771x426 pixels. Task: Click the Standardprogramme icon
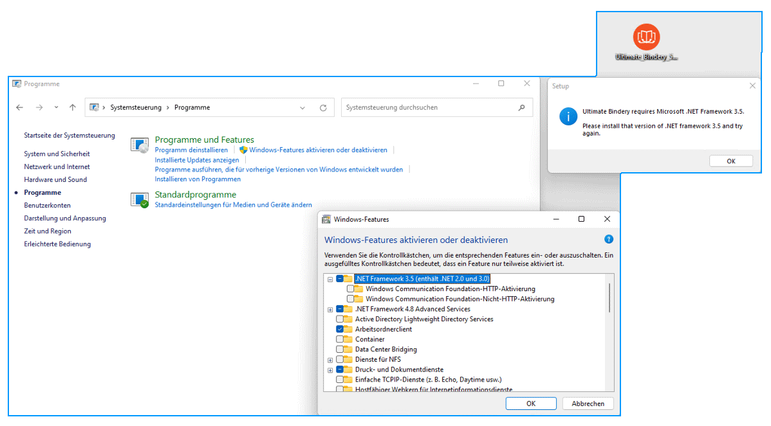coord(140,200)
